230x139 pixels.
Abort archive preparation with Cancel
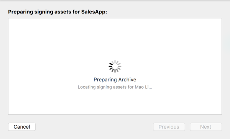pyautogui.click(x=22, y=127)
